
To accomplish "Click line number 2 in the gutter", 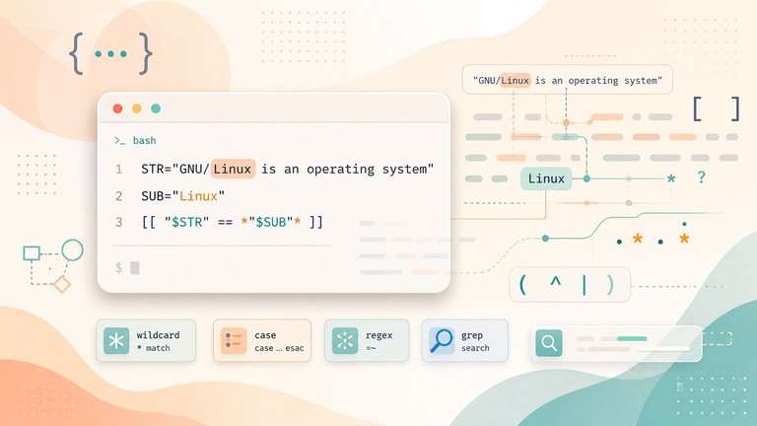I will (x=118, y=196).
